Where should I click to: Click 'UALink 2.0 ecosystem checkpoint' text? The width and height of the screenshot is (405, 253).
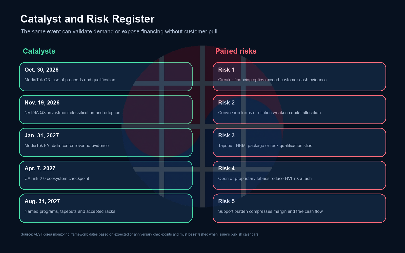click(x=57, y=178)
